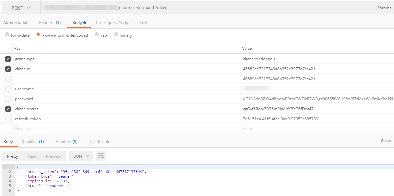394x196 pixels.
Task: Uncheck the client_secret row checkbox
Action: (x=8, y=109)
